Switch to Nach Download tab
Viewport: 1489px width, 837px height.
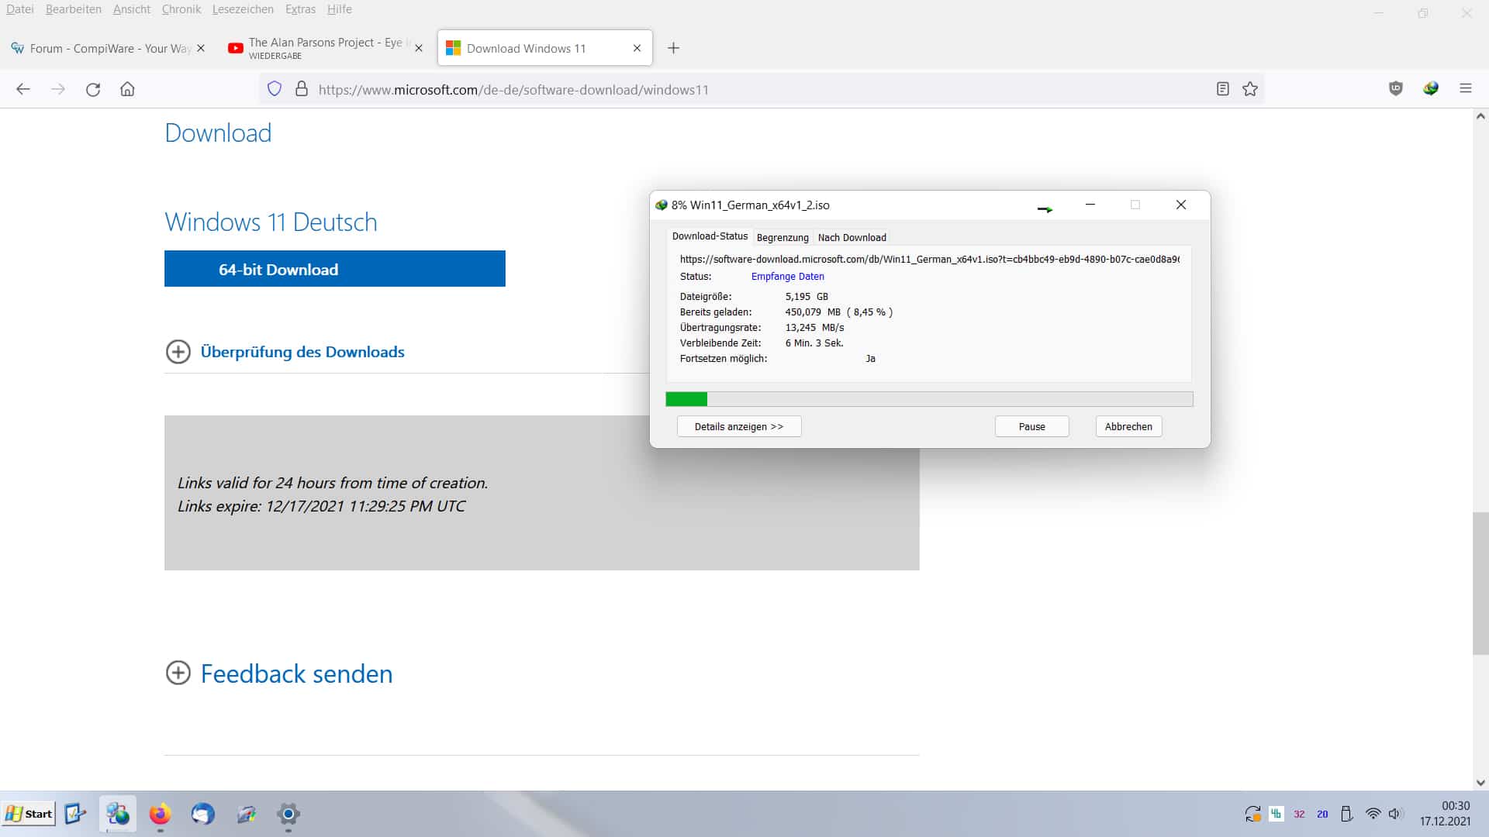point(852,237)
